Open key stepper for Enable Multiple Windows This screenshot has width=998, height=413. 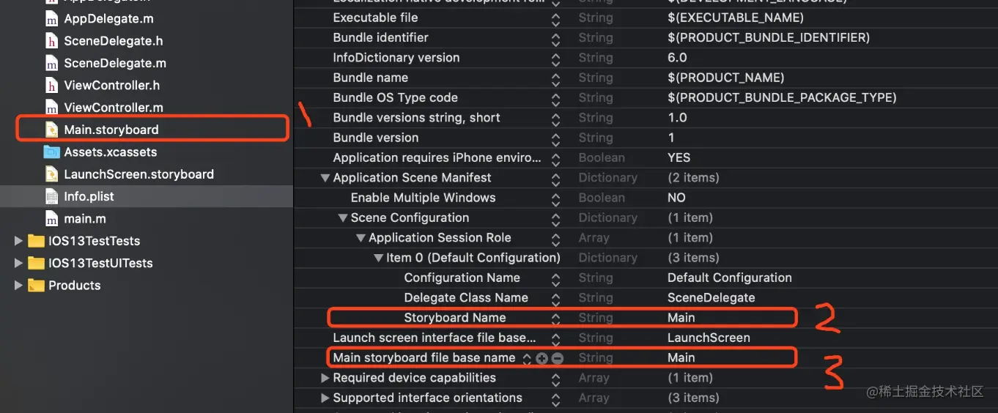point(556,198)
